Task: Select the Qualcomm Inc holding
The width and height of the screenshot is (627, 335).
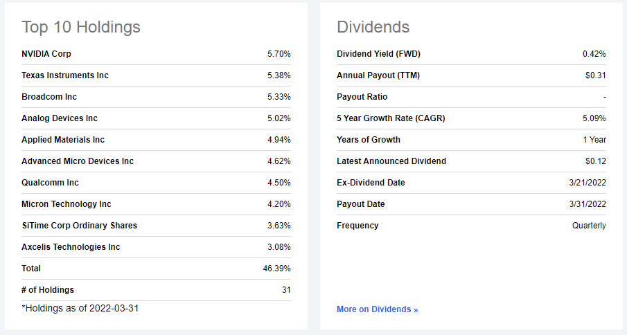Action: (50, 183)
